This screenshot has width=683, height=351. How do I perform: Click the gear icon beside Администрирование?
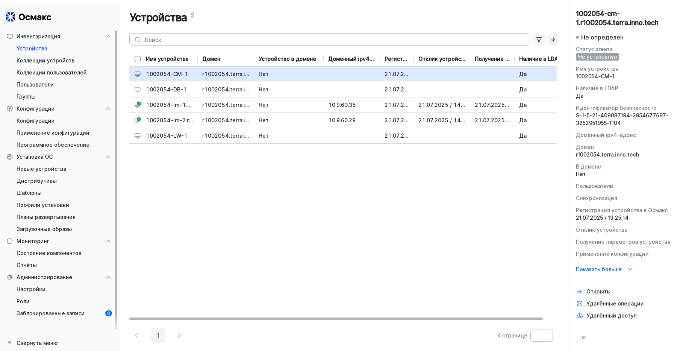coord(9,277)
